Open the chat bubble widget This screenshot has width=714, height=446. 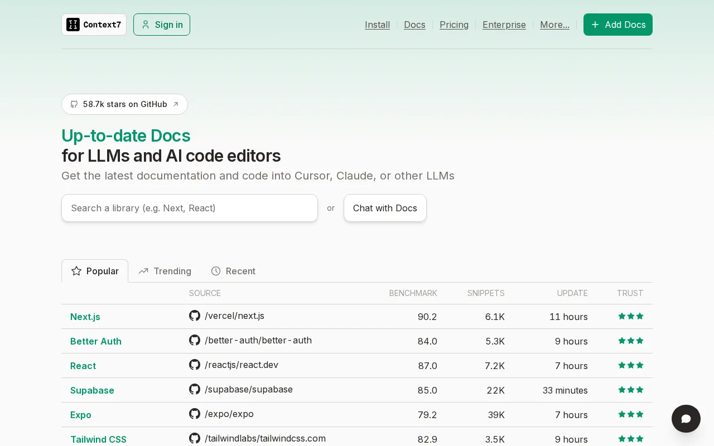[686, 419]
